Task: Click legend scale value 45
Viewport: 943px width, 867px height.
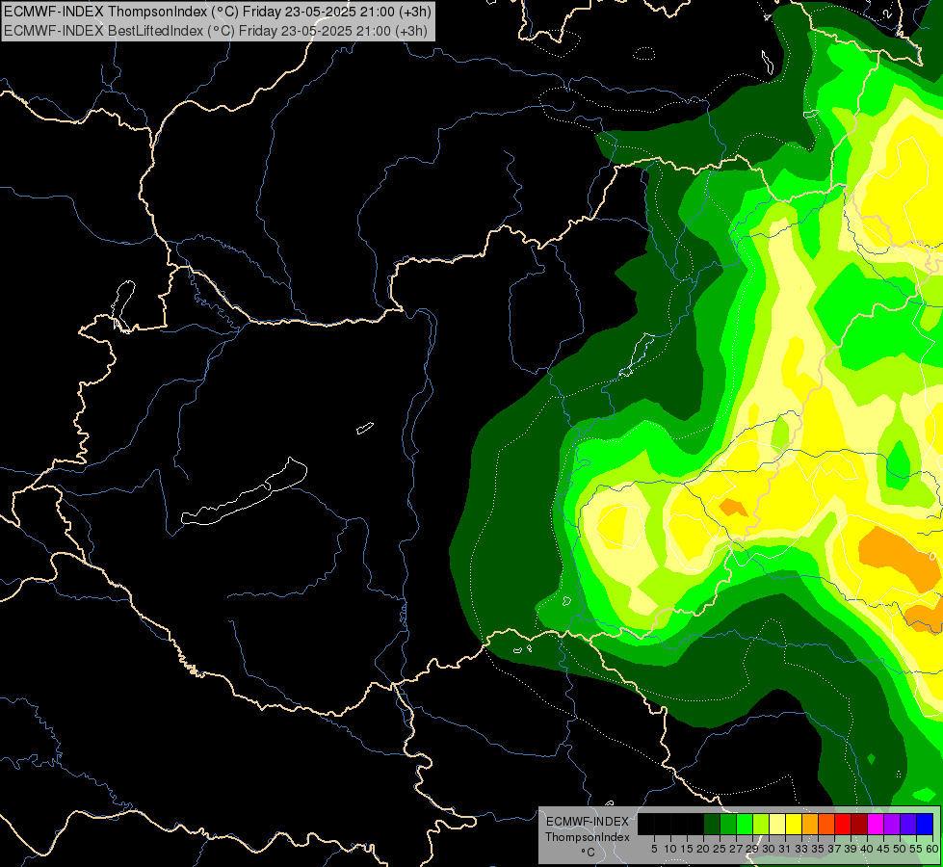Action: click(883, 849)
